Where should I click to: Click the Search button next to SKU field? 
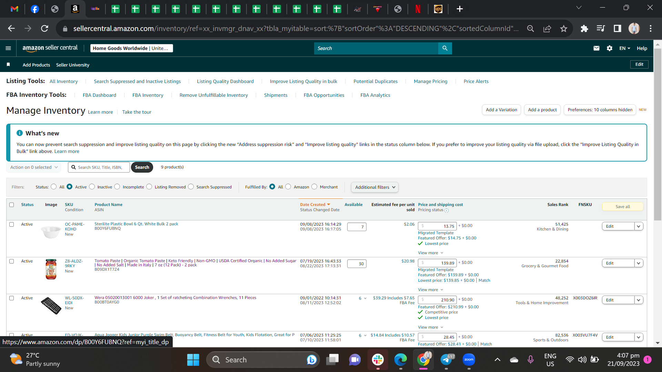tap(142, 167)
